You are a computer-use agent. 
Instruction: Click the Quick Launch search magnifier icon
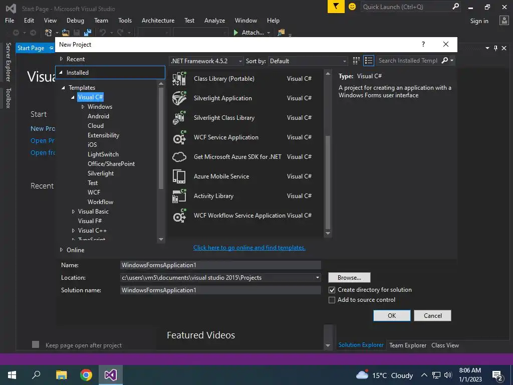point(455,7)
